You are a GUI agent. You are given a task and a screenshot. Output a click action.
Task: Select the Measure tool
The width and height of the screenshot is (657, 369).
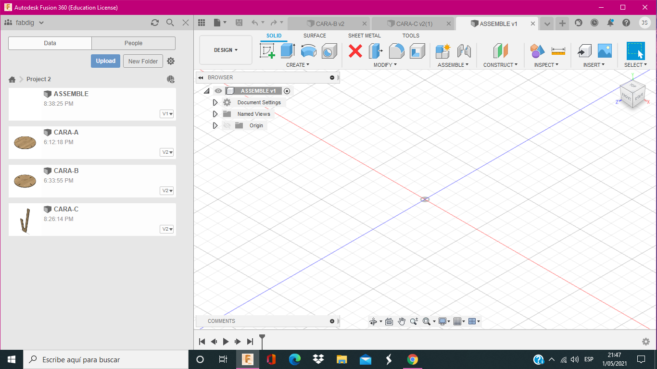click(558, 50)
